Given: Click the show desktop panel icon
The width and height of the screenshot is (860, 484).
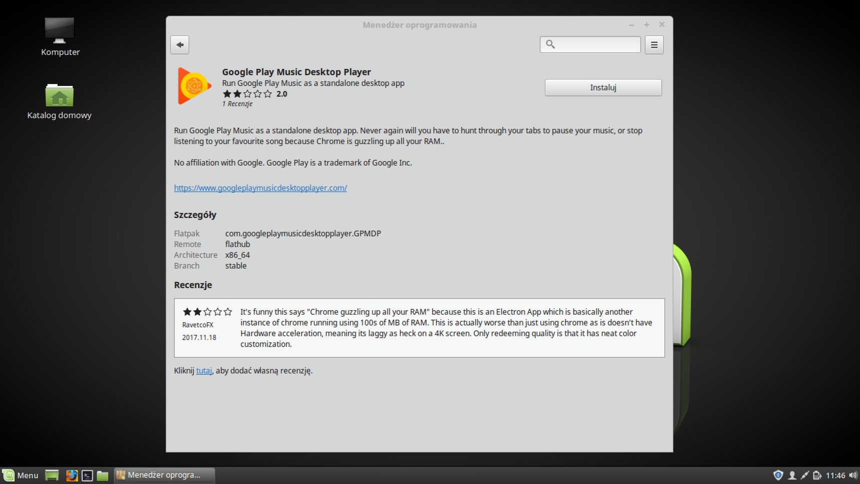Looking at the screenshot, I should click(51, 475).
